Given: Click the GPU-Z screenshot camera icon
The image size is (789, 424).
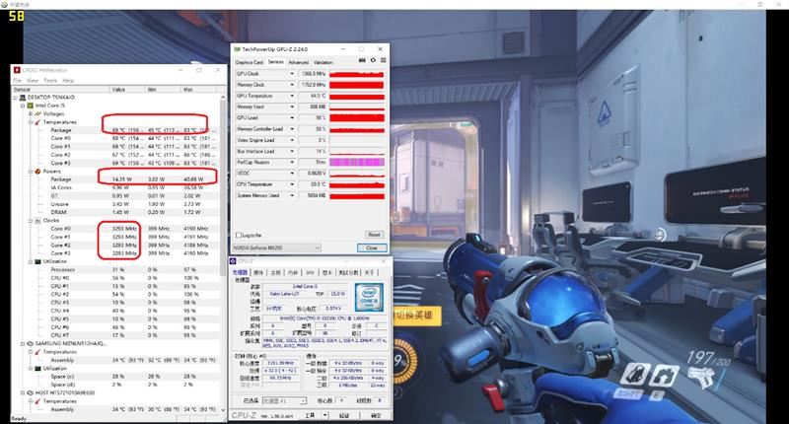Looking at the screenshot, I should [x=362, y=60].
